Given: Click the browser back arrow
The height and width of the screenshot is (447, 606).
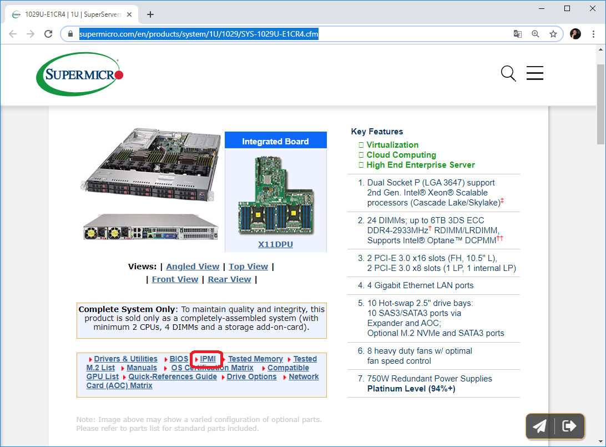Looking at the screenshot, I should [x=13, y=34].
